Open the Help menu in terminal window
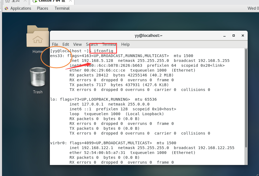 tap(125, 44)
